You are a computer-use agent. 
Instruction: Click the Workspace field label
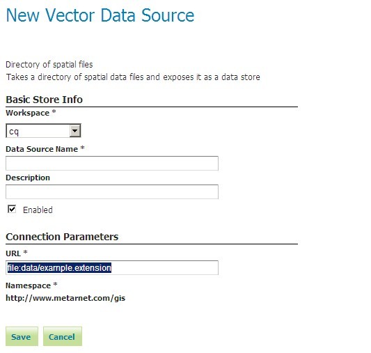coord(28,113)
